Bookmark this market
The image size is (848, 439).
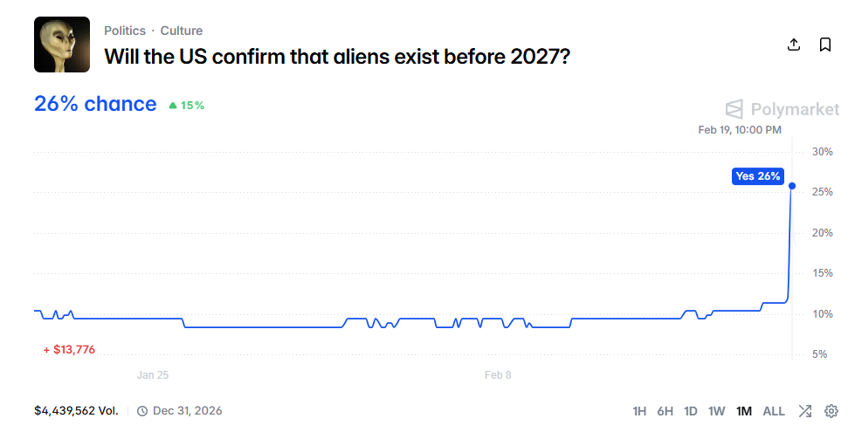click(824, 45)
